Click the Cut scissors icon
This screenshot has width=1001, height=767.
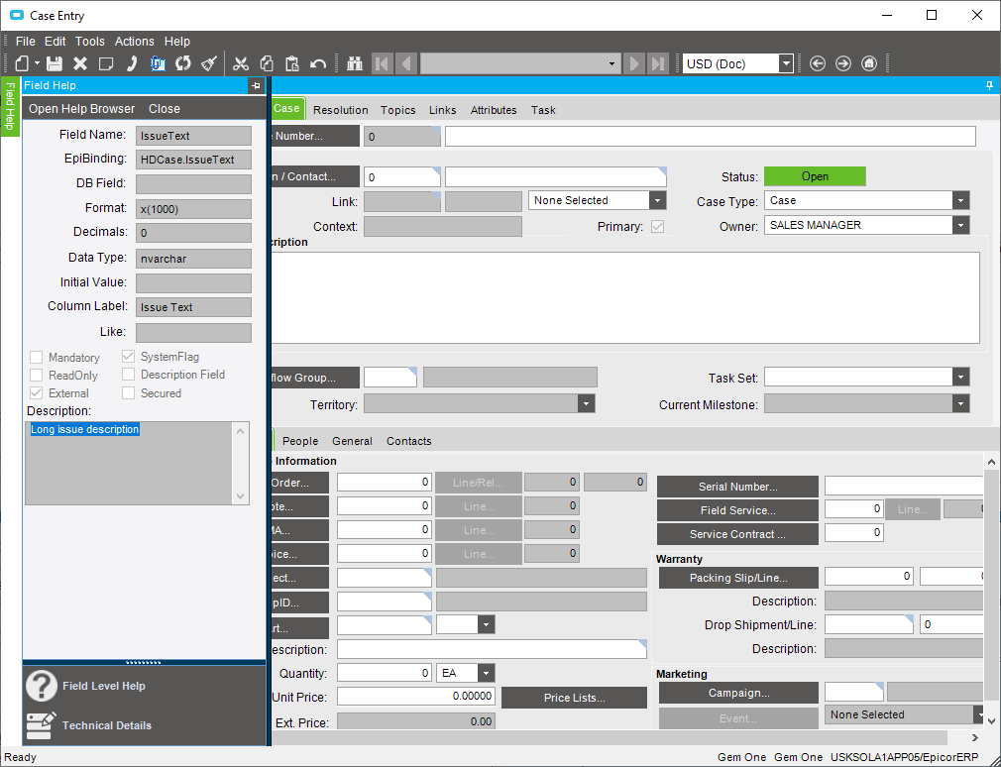[x=240, y=63]
